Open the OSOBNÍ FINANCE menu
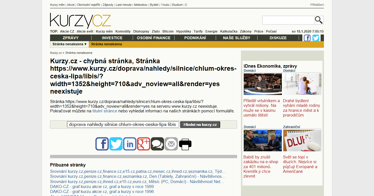 154,38
